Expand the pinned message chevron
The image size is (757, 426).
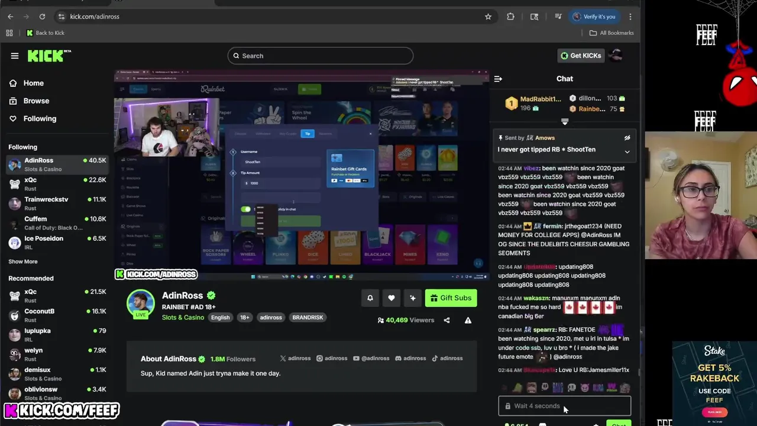(x=627, y=152)
